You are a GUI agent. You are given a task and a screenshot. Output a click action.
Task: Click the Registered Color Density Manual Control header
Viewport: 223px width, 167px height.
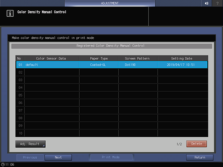tap(112, 46)
